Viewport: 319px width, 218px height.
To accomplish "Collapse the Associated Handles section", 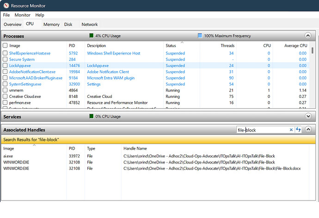I will 308,130.
